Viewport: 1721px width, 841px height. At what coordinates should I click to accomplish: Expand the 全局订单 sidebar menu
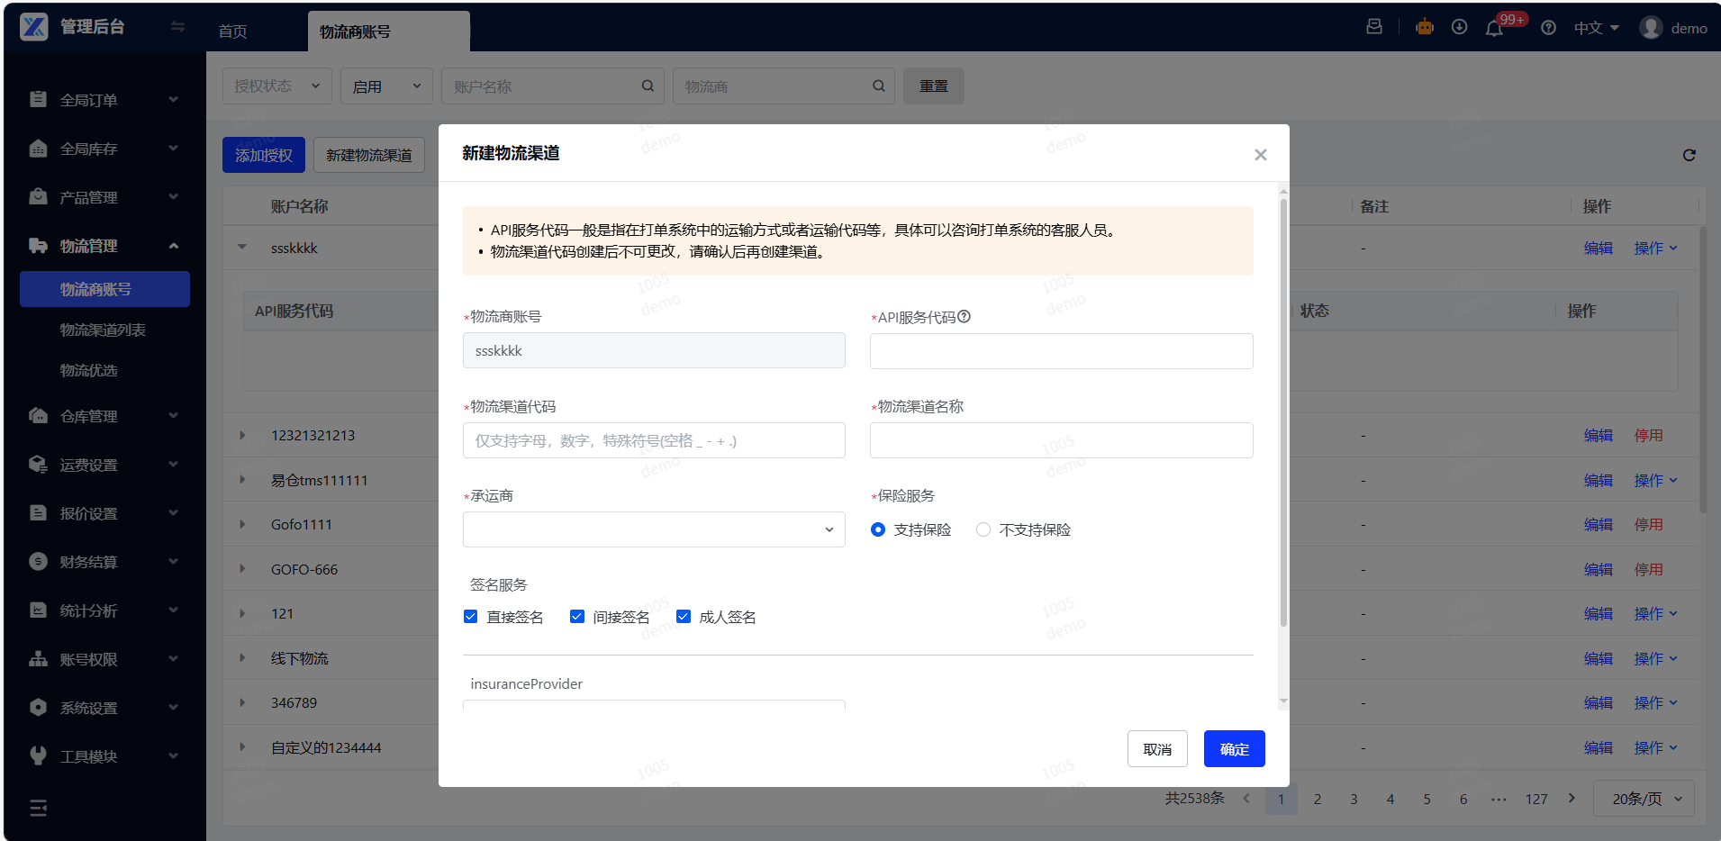click(105, 99)
